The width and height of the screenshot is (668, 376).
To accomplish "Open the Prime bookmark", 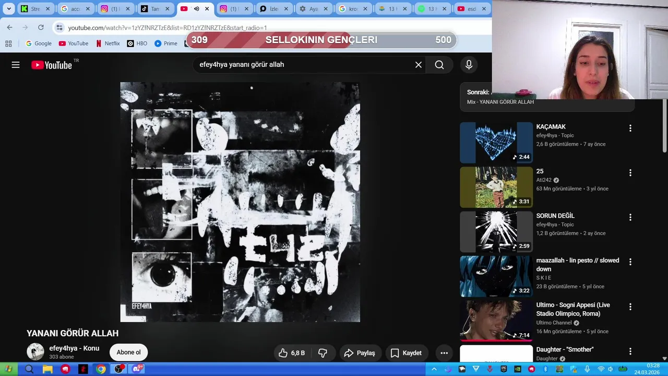I will point(166,44).
